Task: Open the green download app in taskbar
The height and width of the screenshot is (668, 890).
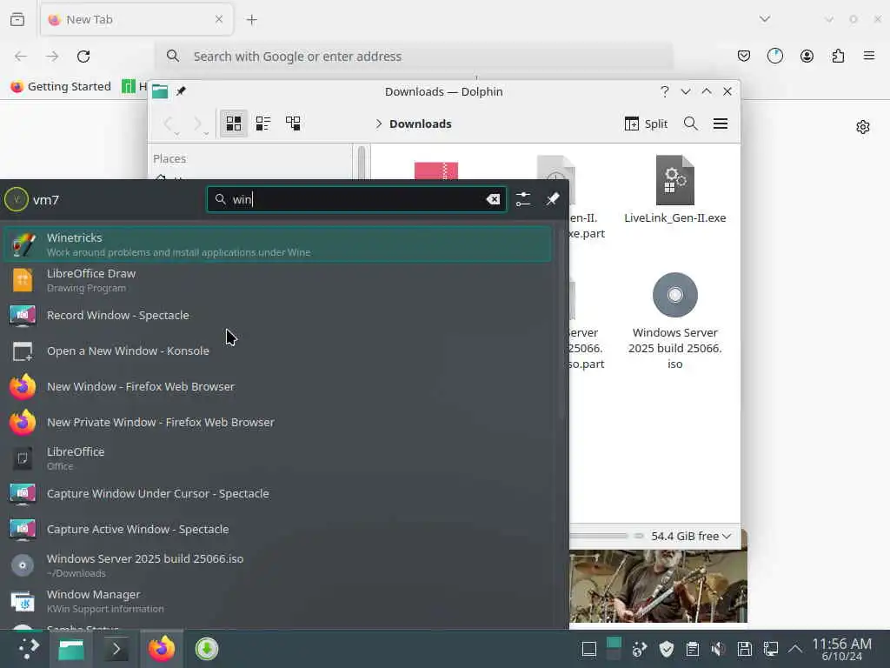Action: tap(207, 649)
